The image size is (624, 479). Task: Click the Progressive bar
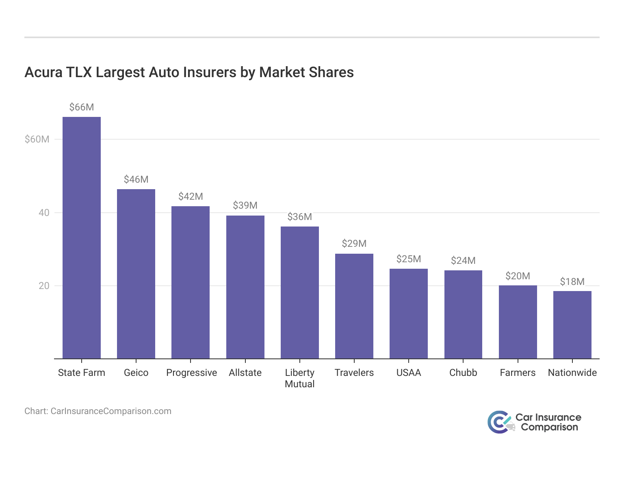pos(191,283)
